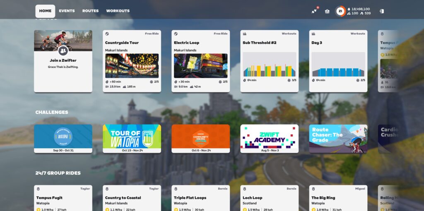Open Watopia challenge dated Sep 30 - Oct 31

(63, 139)
